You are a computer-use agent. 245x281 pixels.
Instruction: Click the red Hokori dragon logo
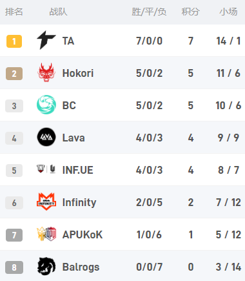[46, 72]
